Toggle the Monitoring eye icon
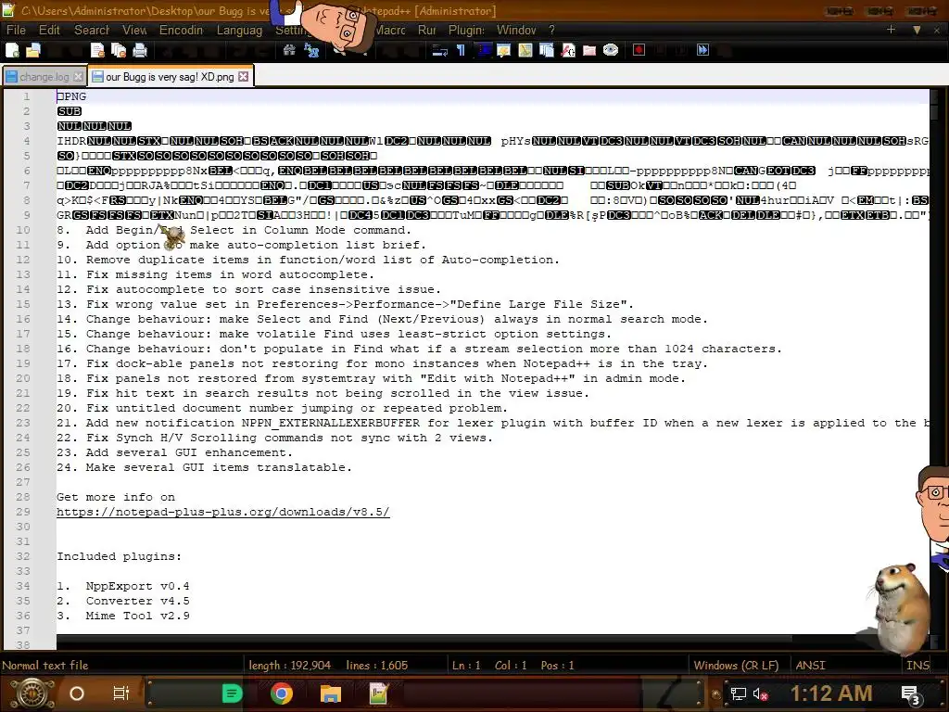949x712 pixels. coord(611,50)
